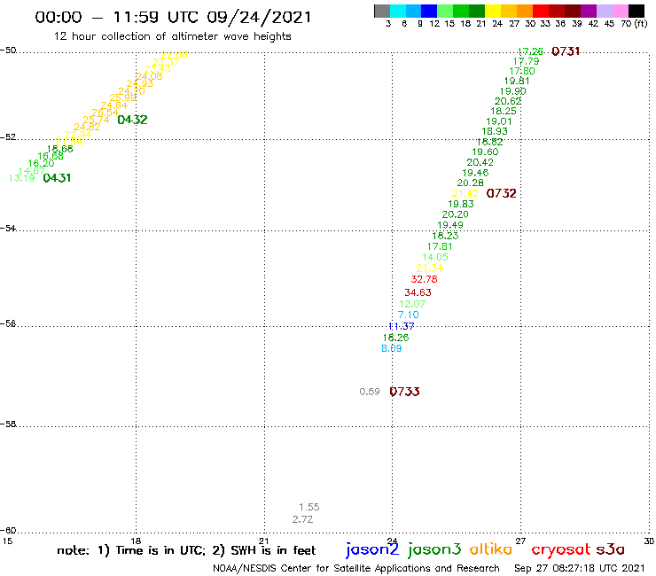Click the green time label 0432
Screen dimensions: 656x576
(x=132, y=120)
